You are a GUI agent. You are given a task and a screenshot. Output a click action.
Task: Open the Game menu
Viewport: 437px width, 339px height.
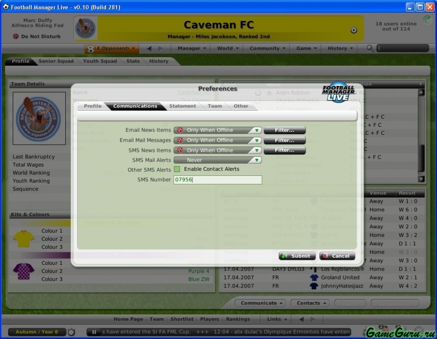[306, 49]
